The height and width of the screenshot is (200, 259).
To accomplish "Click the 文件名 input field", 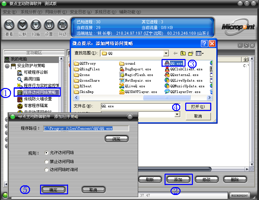I will tap(135, 106).
